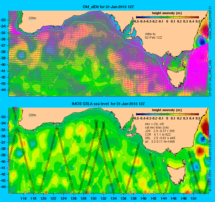
Task: Click Tasmania island in the IMOS GSLA map
Action: click(x=176, y=174)
